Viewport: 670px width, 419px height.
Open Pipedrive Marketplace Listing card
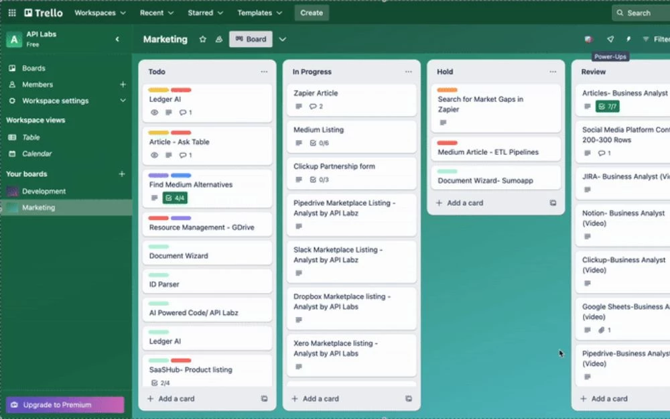tap(352, 215)
